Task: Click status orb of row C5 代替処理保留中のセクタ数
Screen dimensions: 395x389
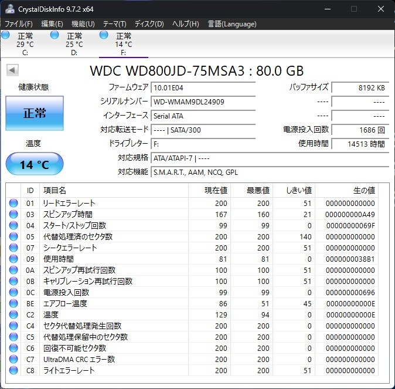Action: [13, 337]
